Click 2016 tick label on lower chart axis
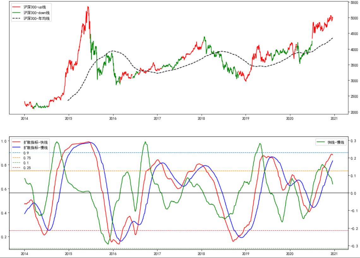The width and height of the screenshot is (360, 258). (113, 254)
